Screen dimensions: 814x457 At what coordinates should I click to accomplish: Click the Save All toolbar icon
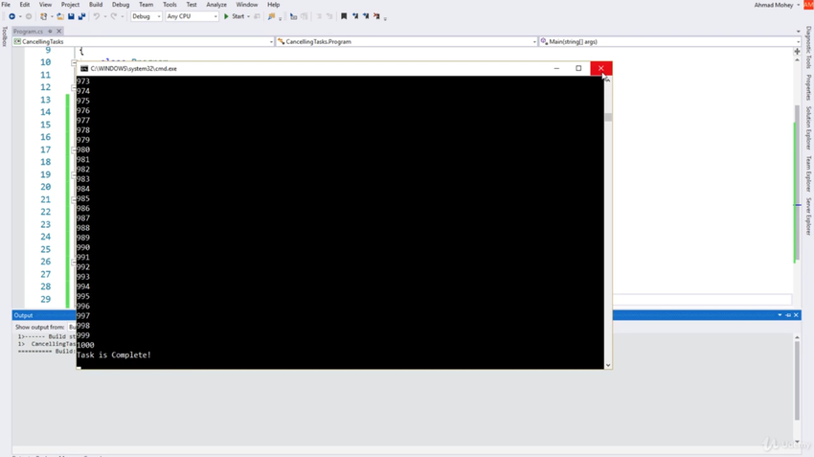click(x=81, y=16)
